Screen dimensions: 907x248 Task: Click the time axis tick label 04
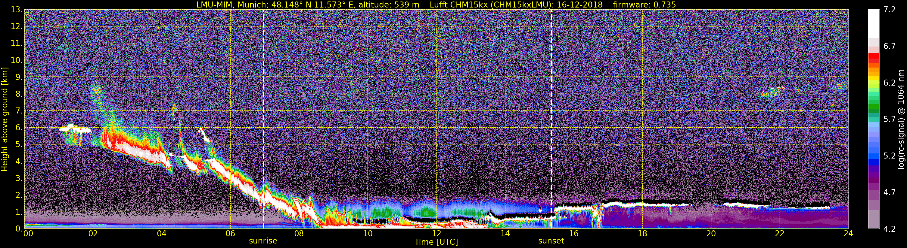[x=162, y=234]
